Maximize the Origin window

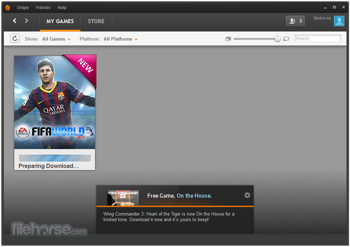[334, 7]
